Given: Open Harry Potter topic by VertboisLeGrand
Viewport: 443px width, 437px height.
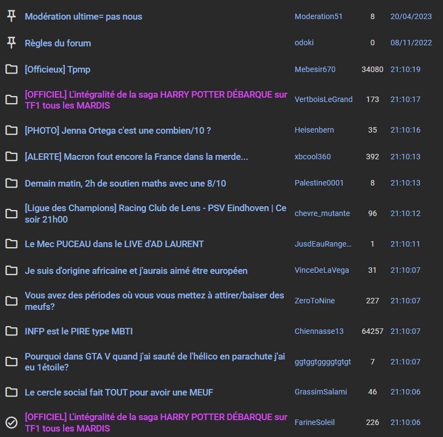Looking at the screenshot, I should 156,100.
